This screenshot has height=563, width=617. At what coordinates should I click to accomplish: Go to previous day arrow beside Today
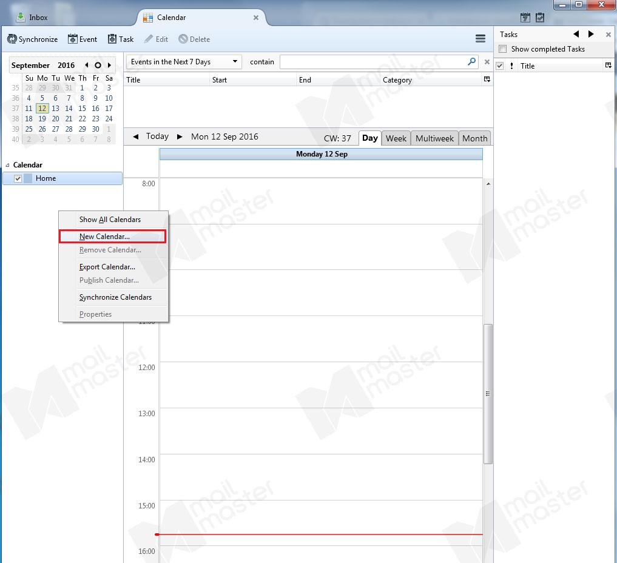tap(135, 137)
